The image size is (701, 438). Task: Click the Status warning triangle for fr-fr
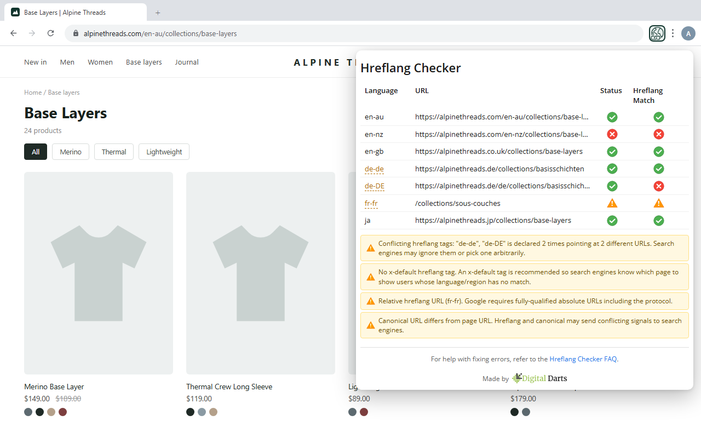click(x=612, y=203)
